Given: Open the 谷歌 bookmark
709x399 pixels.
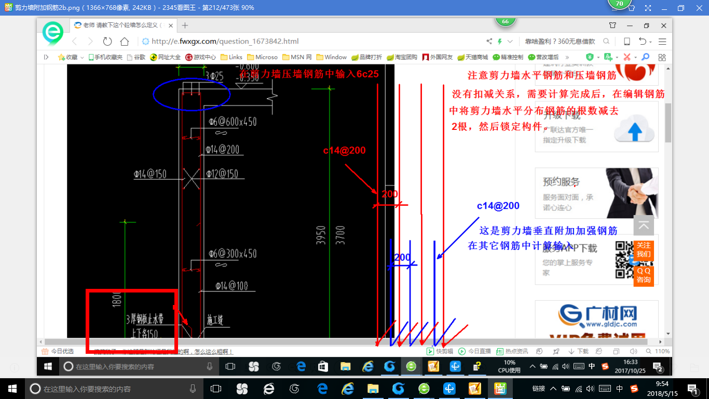Looking at the screenshot, I should tap(137, 57).
